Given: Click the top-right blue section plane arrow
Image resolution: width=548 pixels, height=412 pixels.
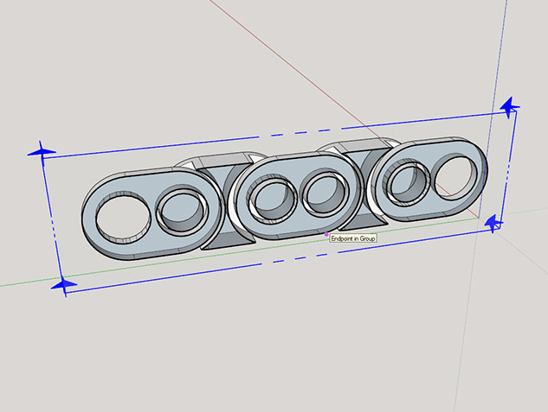Looking at the screenshot, I should (x=509, y=107).
